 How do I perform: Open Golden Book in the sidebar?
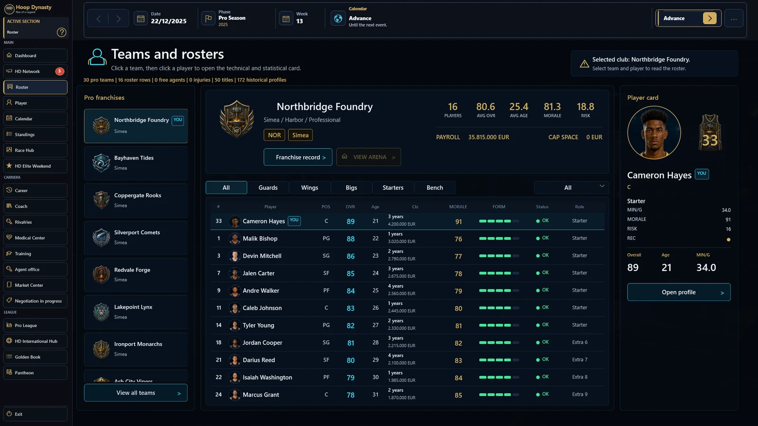pos(36,357)
